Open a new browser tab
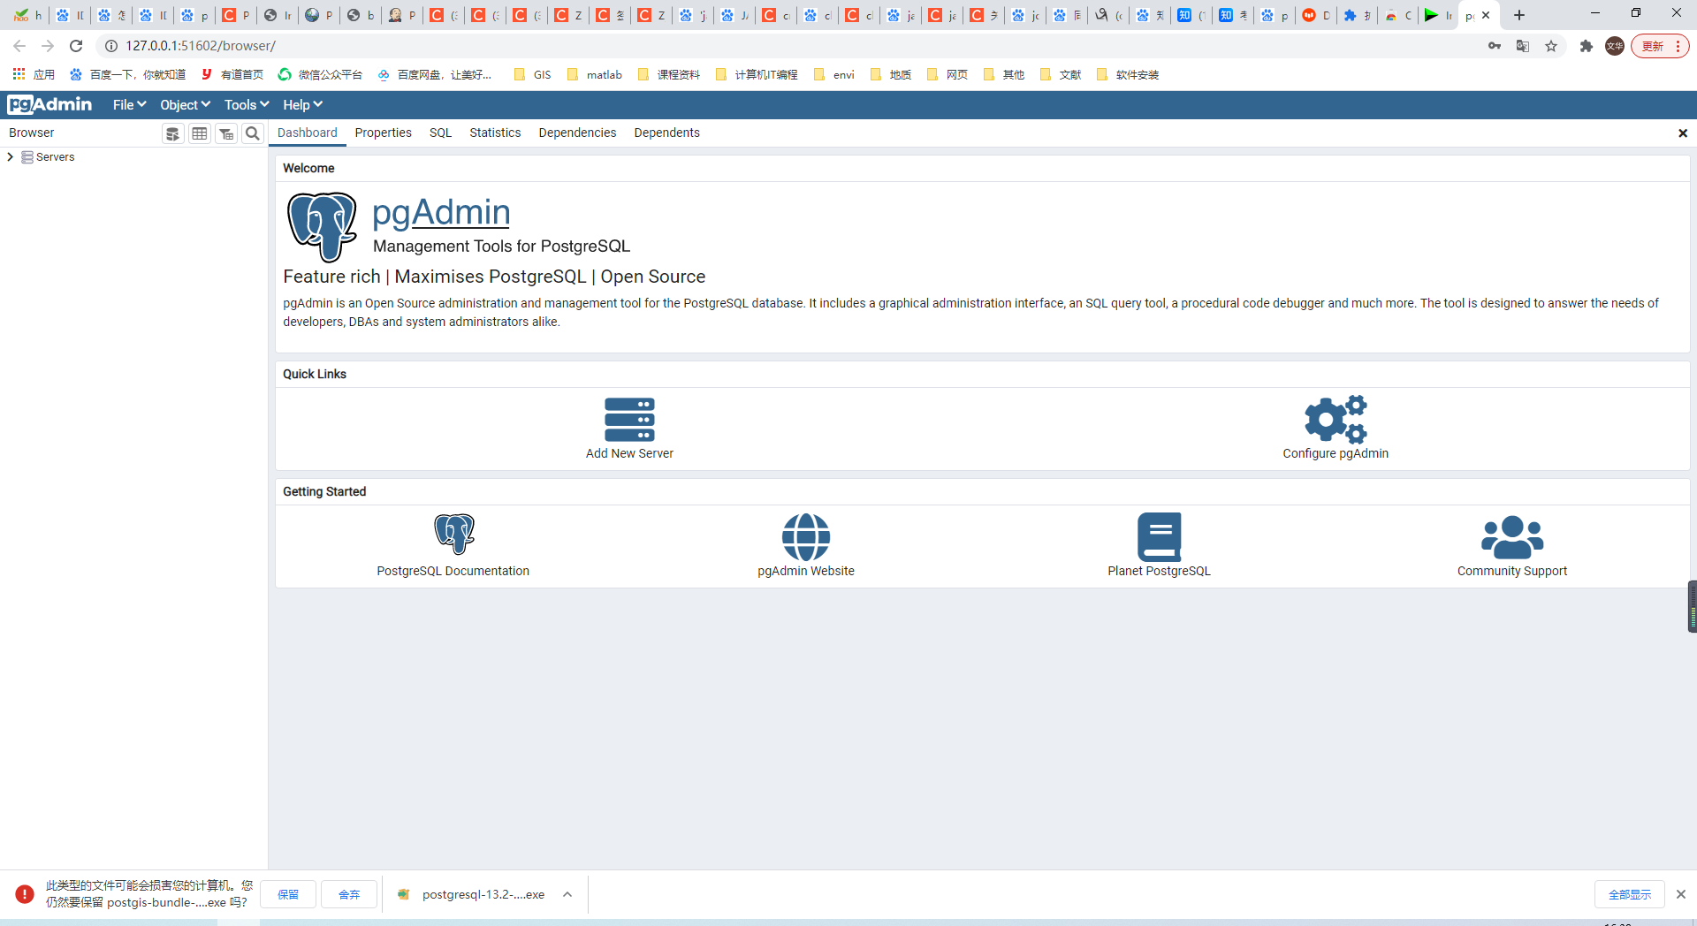 pos(1519,15)
